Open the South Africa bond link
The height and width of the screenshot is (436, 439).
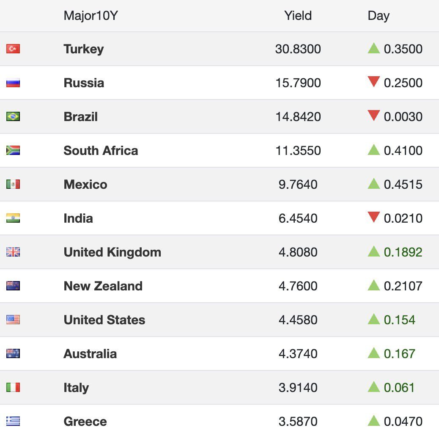[x=101, y=151]
